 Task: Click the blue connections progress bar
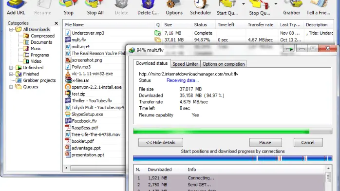click(x=233, y=158)
